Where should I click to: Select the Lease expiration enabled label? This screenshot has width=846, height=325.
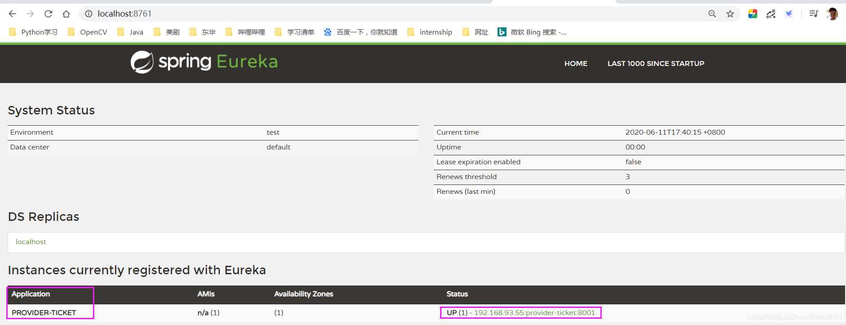point(479,162)
